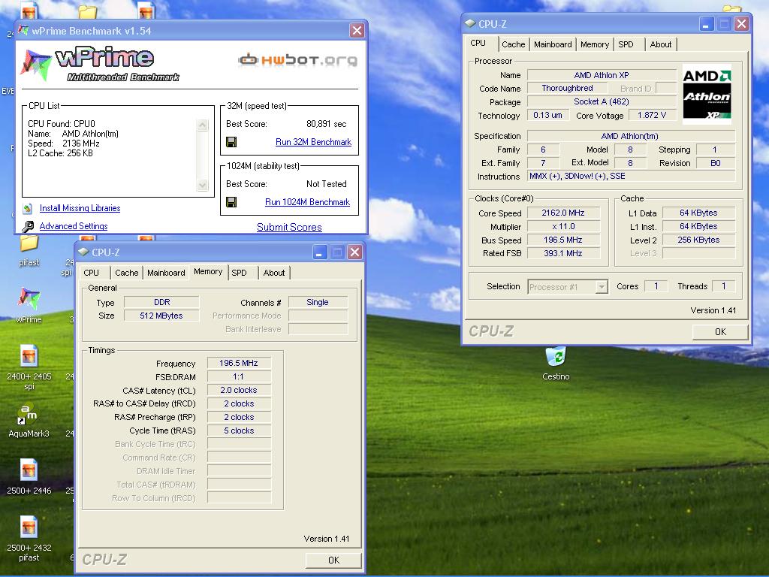Click the Core Voltage value 1.872 V

coord(652,115)
